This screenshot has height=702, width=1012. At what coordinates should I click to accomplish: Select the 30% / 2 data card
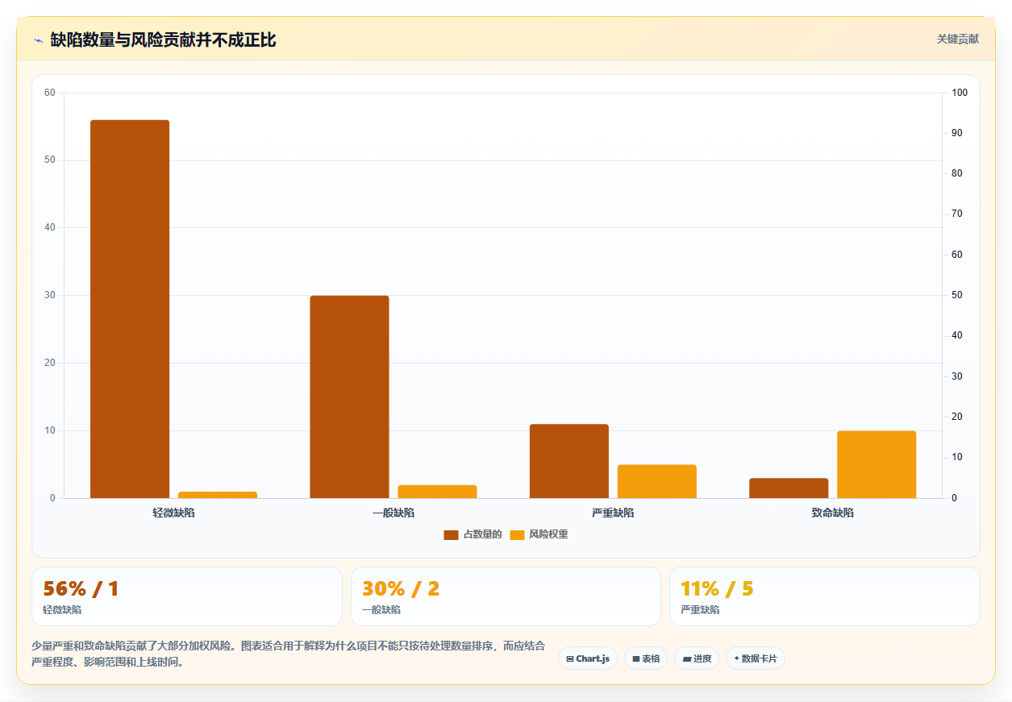tap(506, 596)
